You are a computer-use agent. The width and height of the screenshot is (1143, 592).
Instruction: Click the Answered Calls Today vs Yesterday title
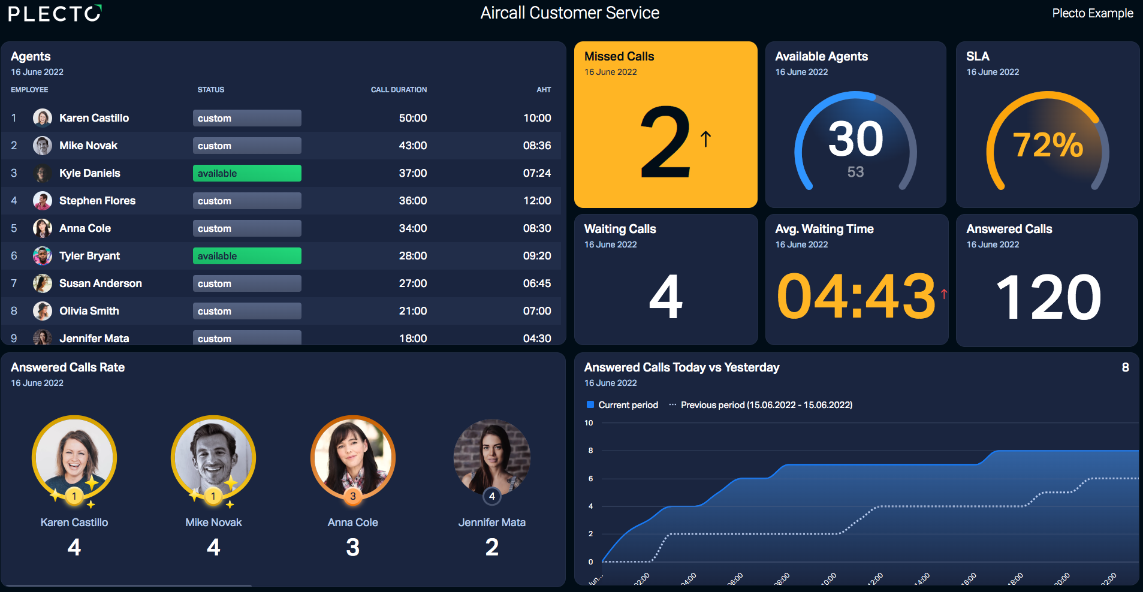click(681, 367)
